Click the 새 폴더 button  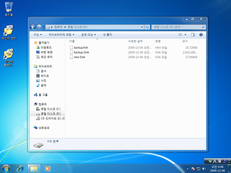click(107, 35)
